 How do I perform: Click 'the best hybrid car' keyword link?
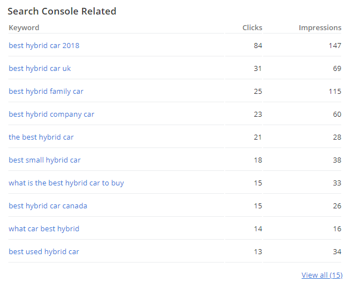41,137
